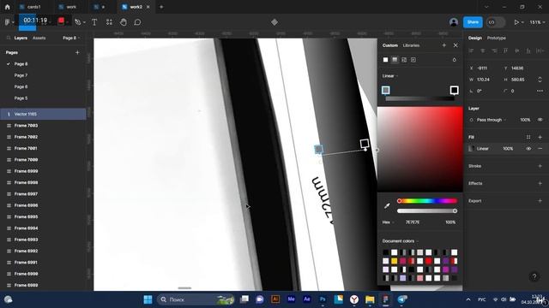Select the left gradient color stop
This screenshot has width=549, height=308.
[x=385, y=90]
